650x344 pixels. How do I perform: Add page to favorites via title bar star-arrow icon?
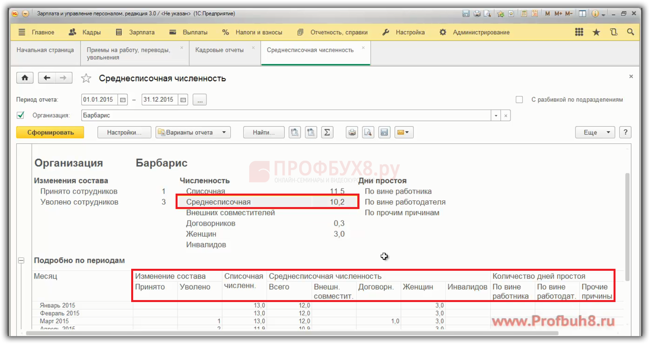[x=501, y=13]
